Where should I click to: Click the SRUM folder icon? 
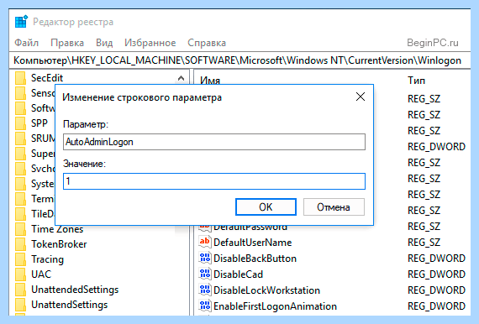(20, 138)
